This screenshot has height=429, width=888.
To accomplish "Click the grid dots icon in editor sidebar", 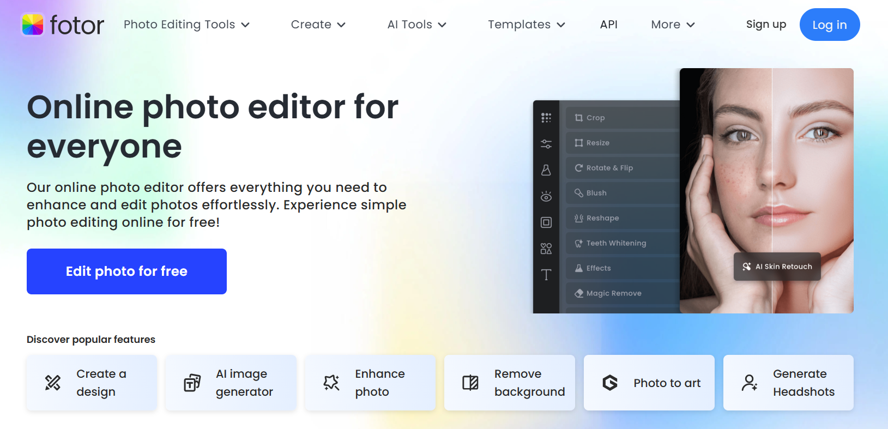I will tap(546, 118).
